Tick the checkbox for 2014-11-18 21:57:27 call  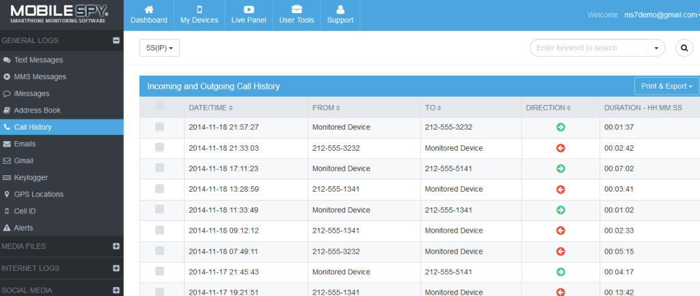[159, 127]
